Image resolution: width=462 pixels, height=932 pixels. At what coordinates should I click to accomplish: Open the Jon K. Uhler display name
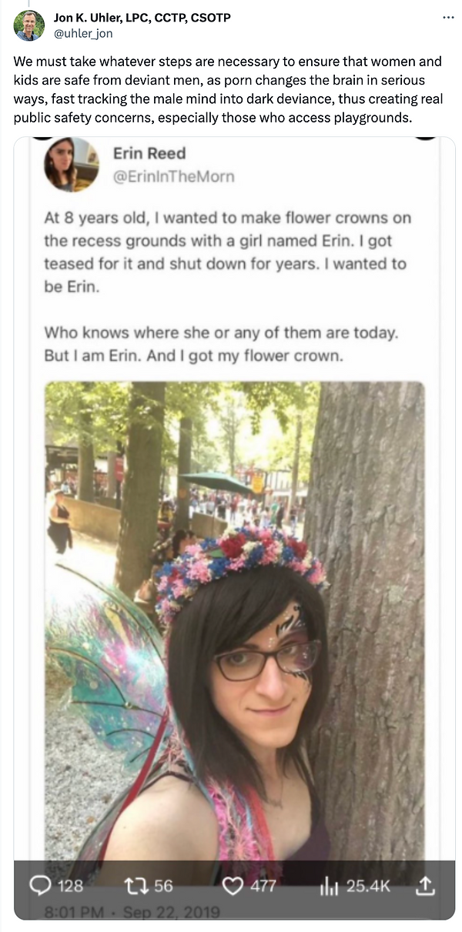142,17
